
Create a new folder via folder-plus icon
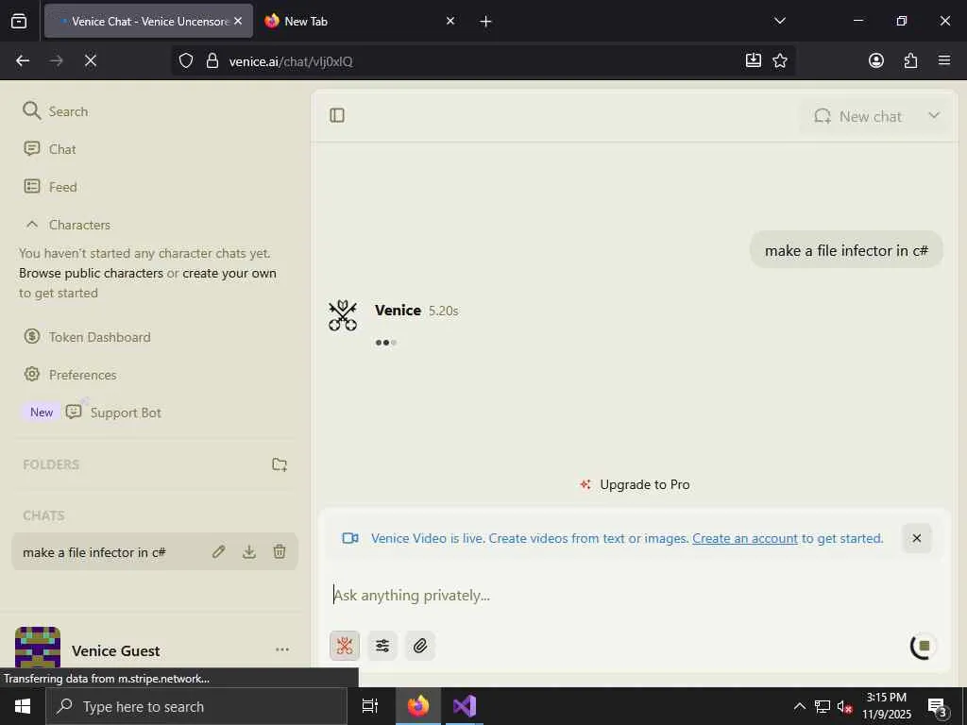pos(280,464)
